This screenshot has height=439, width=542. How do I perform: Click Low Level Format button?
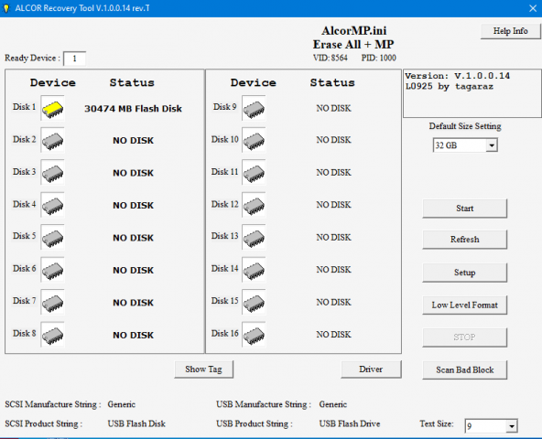pyautogui.click(x=464, y=305)
